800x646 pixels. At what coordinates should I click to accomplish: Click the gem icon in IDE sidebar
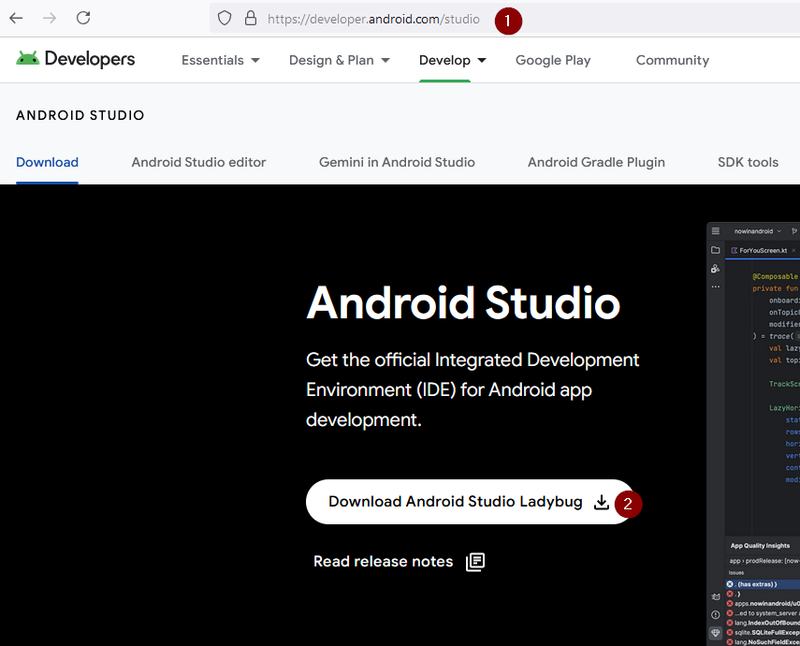[716, 633]
